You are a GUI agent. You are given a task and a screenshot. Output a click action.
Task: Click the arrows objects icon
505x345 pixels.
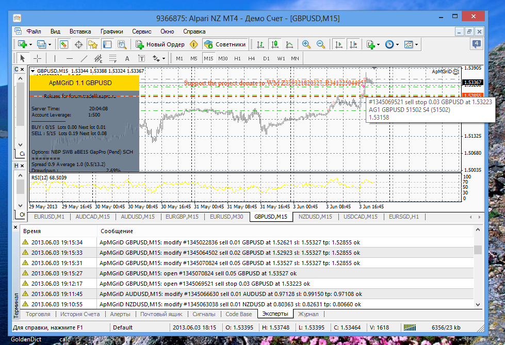156,58
